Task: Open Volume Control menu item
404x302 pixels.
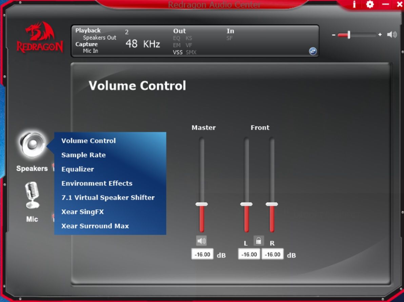Action: [x=88, y=141]
